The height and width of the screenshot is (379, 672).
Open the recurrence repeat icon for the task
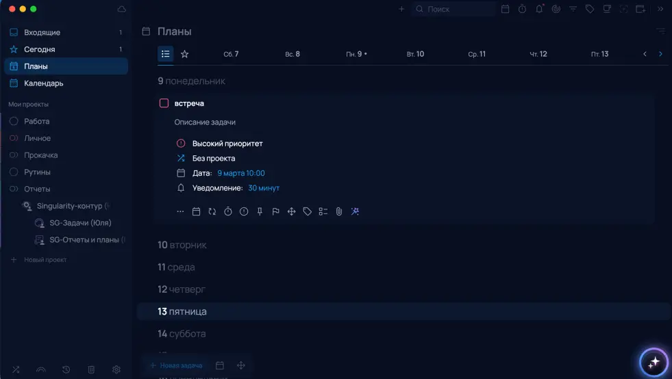coord(212,212)
